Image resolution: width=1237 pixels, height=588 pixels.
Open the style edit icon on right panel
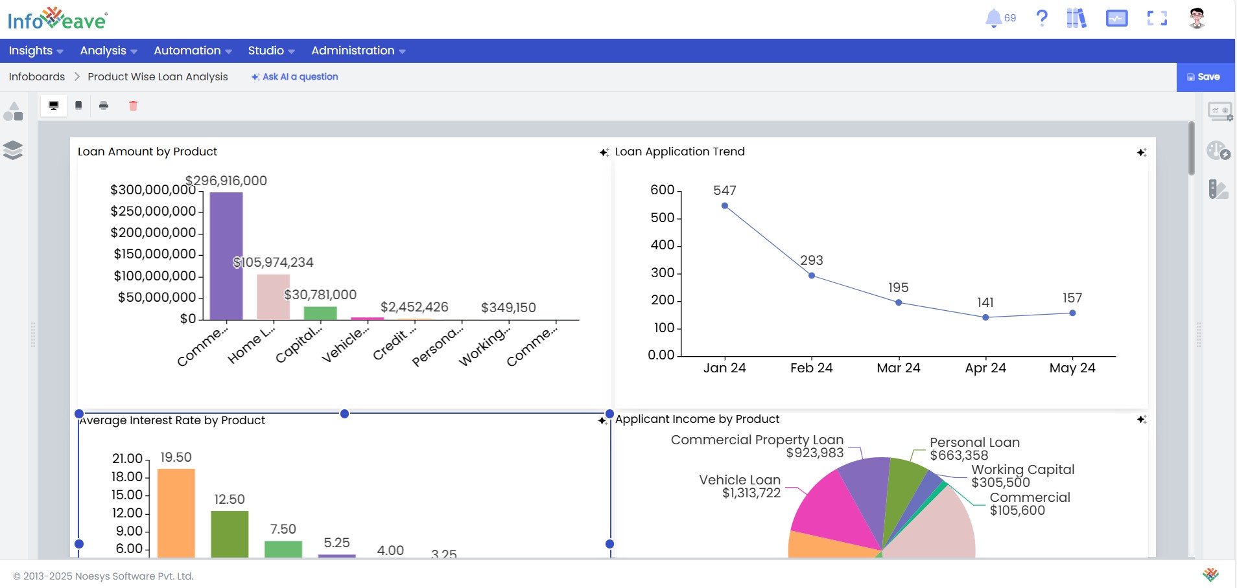point(1218,189)
